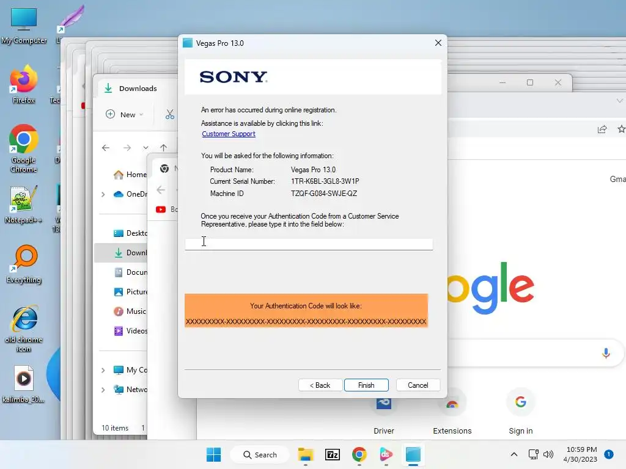Image resolution: width=626 pixels, height=469 pixels.
Task: Click the 10 items status text
Action: [115, 428]
